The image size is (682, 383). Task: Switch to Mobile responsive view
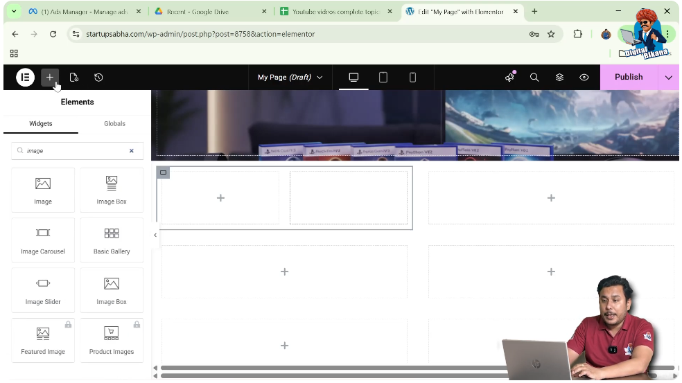point(413,78)
